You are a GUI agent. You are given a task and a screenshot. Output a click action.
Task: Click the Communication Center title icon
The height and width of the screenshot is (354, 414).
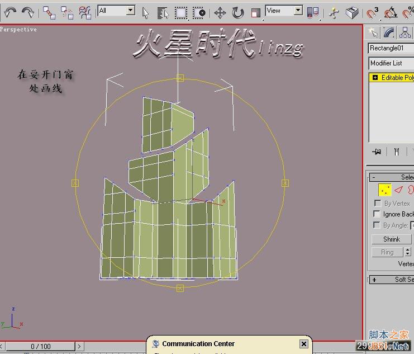156,344
